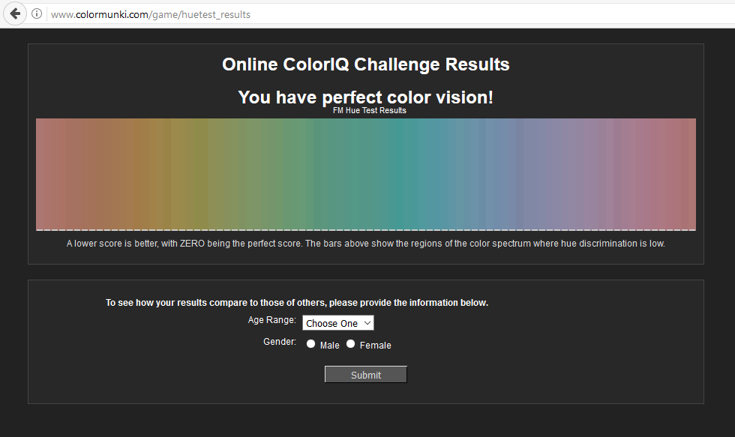Choose the Female radio button
The image size is (735, 437).
click(350, 344)
